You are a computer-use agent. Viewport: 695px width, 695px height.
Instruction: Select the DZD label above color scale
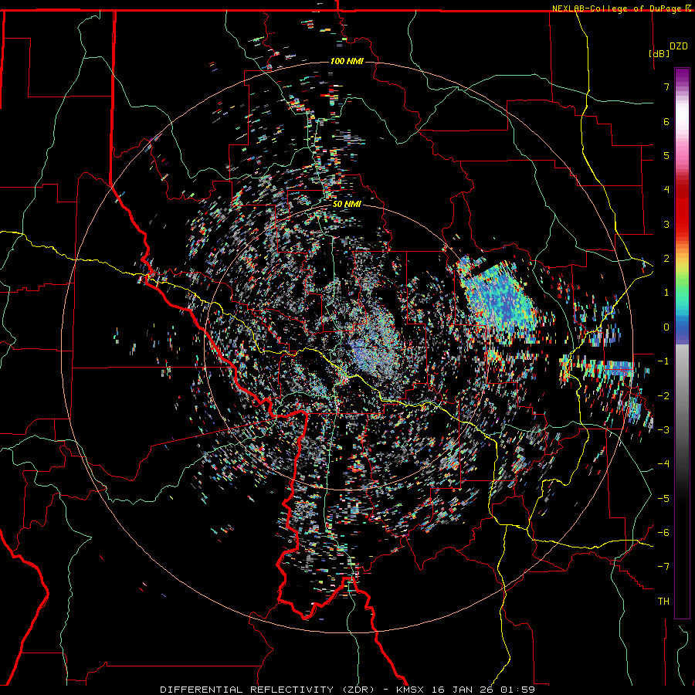tap(679, 46)
